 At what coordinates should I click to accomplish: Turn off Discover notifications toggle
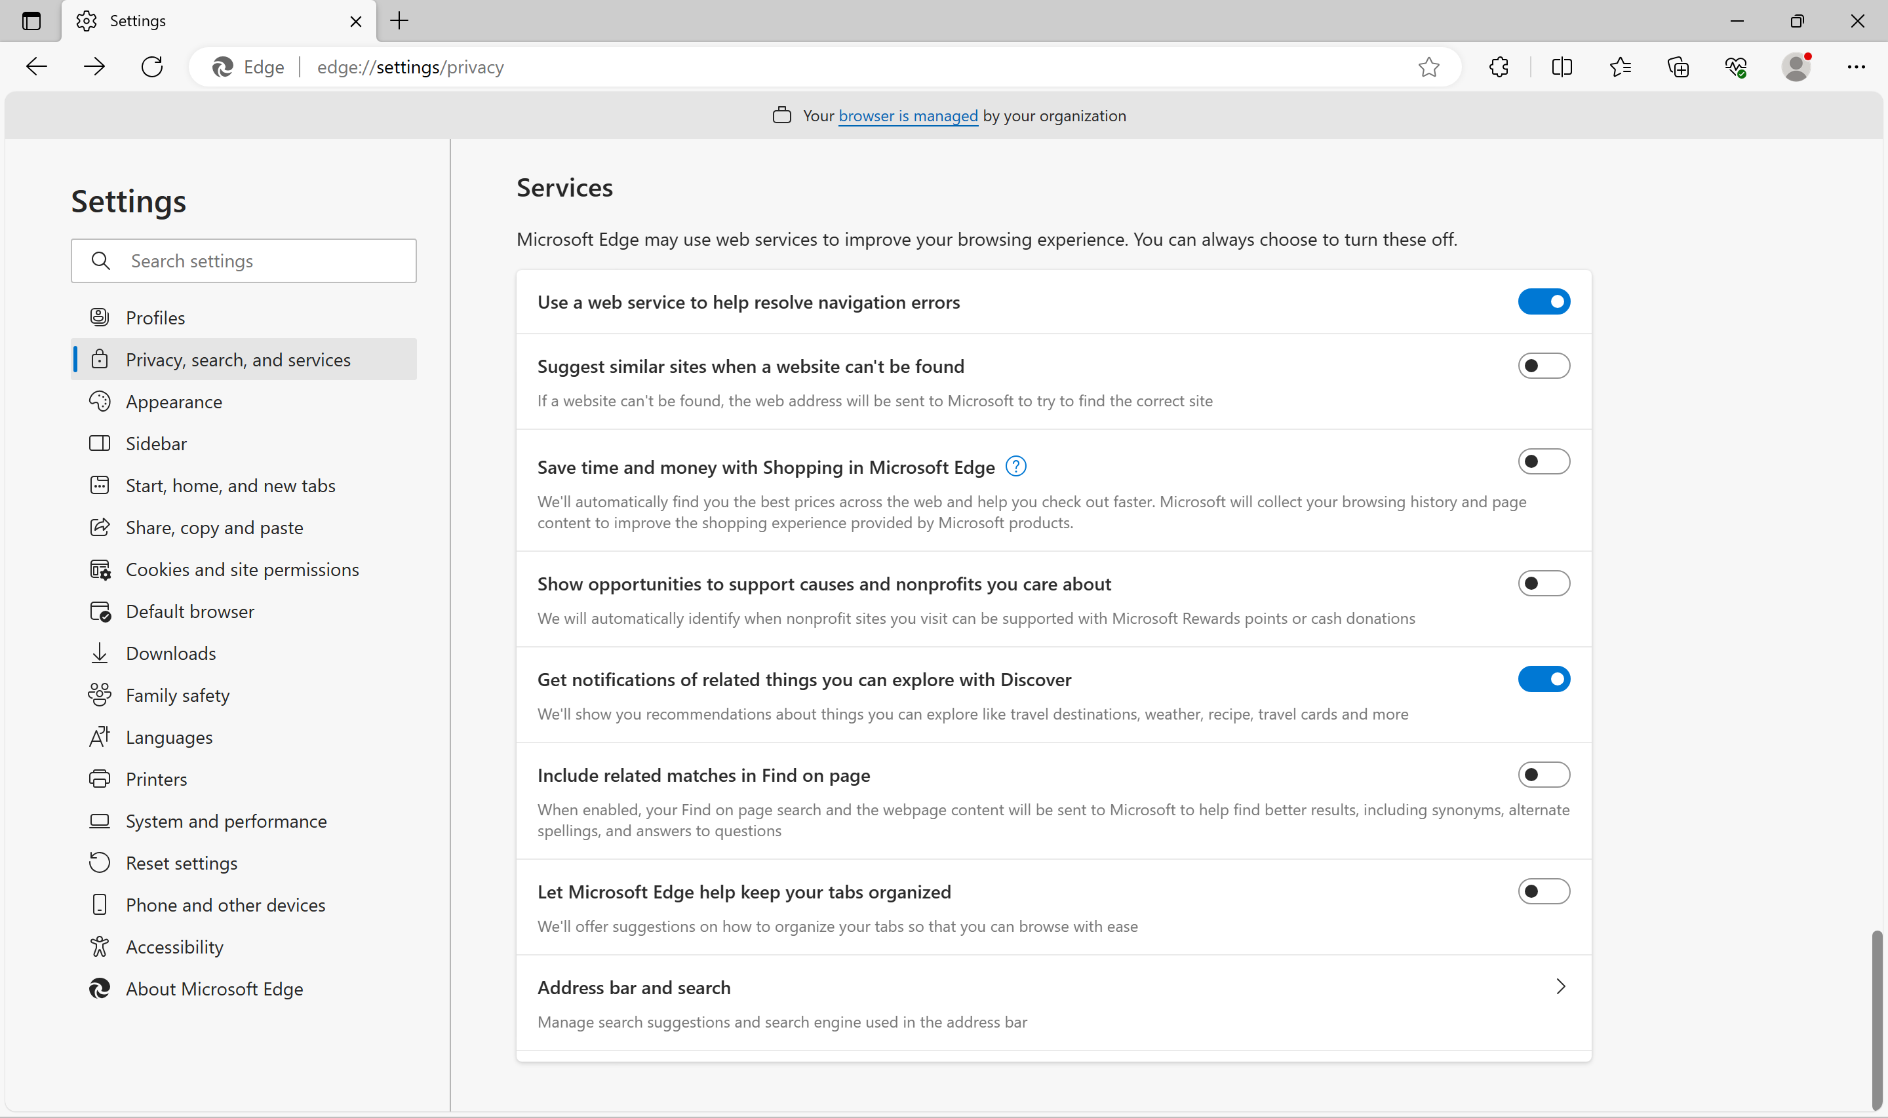(1543, 679)
